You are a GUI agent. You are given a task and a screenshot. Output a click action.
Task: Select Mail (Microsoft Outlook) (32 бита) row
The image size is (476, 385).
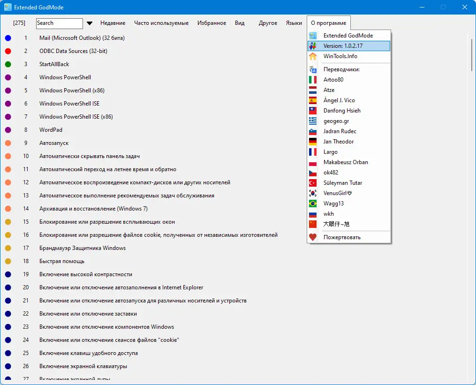[x=82, y=38]
